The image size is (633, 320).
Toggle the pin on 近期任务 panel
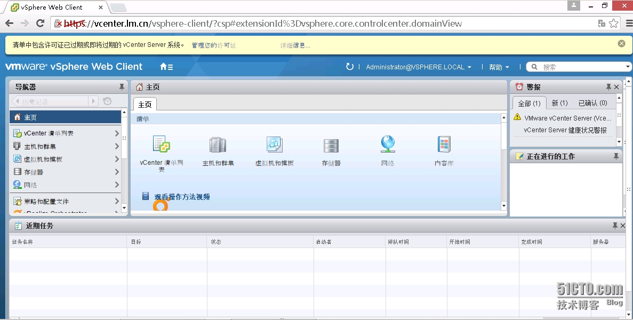click(615, 225)
